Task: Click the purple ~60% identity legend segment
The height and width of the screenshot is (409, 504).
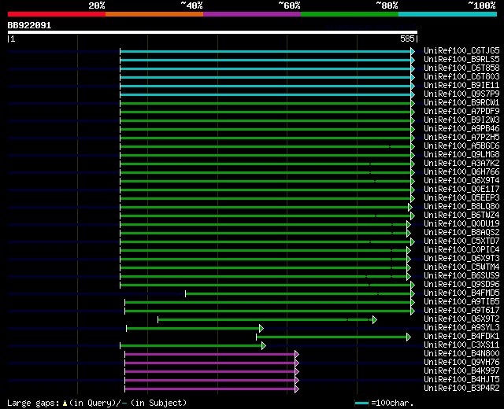Action: tap(252, 14)
